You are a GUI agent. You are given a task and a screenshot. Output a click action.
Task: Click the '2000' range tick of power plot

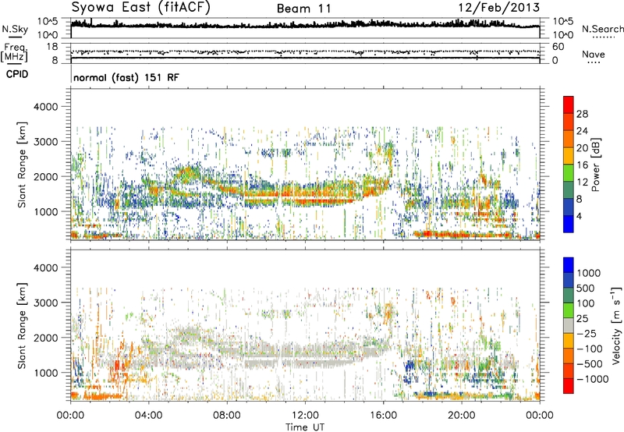click(x=46, y=177)
